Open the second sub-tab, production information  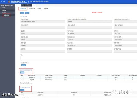click(32, 8)
